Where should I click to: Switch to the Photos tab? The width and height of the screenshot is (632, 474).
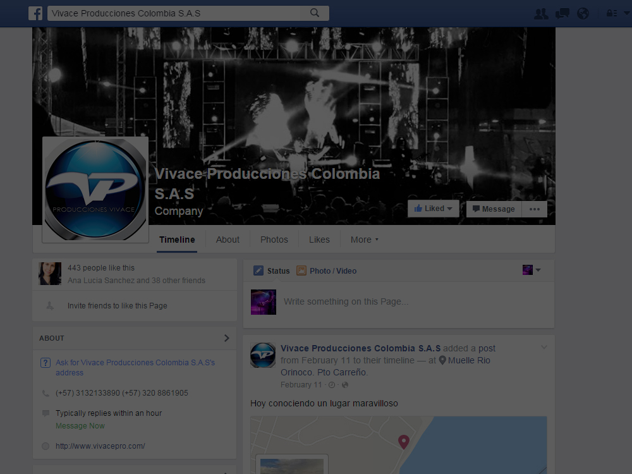274,240
